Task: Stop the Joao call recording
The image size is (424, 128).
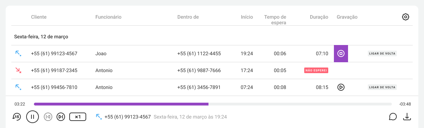Action: pos(341,53)
